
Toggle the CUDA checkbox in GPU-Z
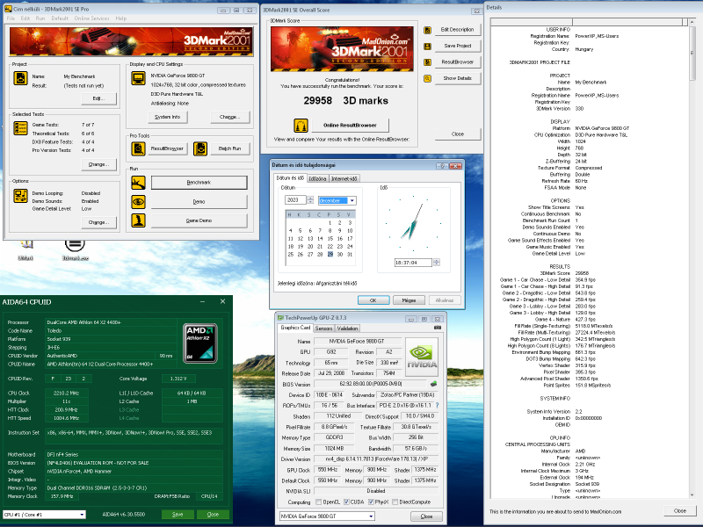pos(346,502)
